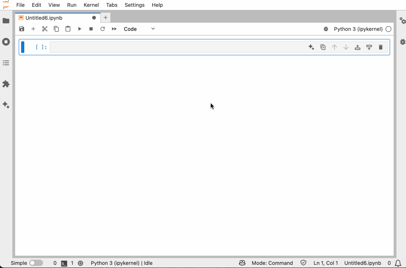The image size is (406, 268).
Task: Open a new tab with the plus button
Action: tap(105, 17)
